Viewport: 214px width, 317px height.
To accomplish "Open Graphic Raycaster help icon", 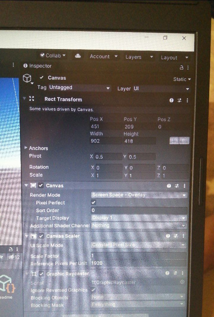I will (167, 273).
